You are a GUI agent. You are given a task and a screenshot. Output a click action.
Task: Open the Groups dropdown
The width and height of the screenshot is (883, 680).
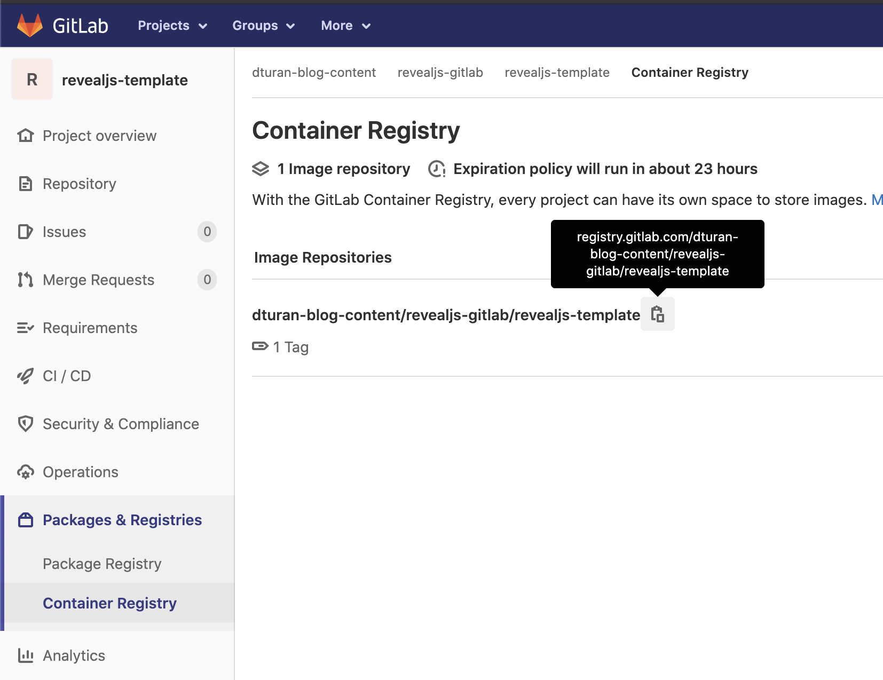click(x=263, y=25)
